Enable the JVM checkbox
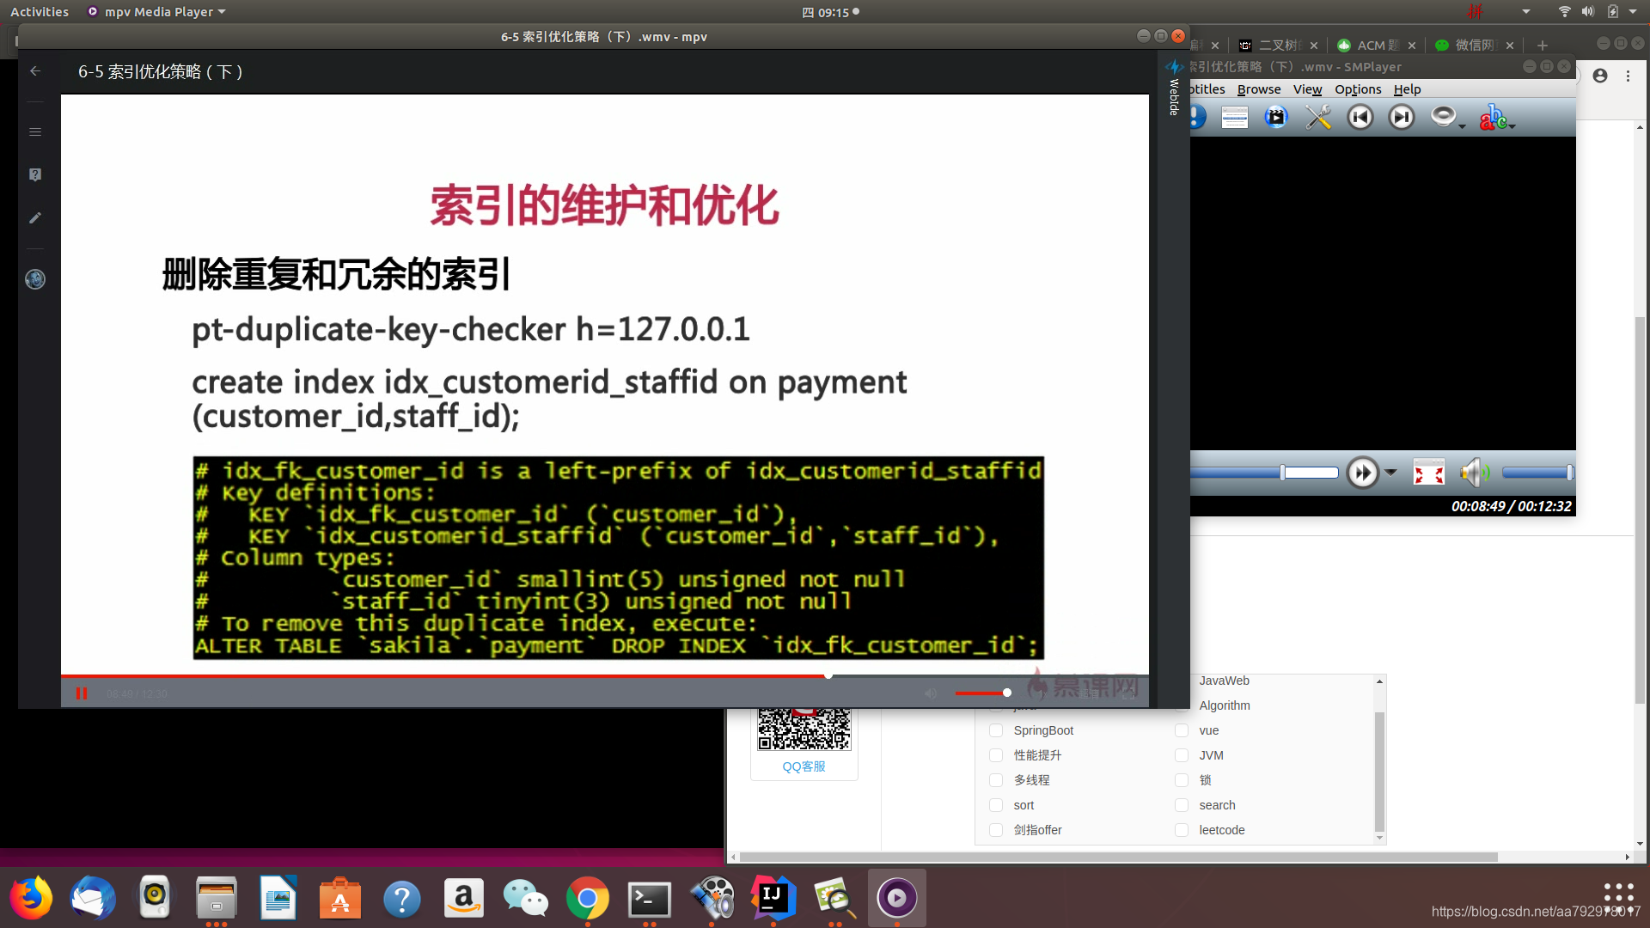The height and width of the screenshot is (928, 1650). (x=1182, y=755)
